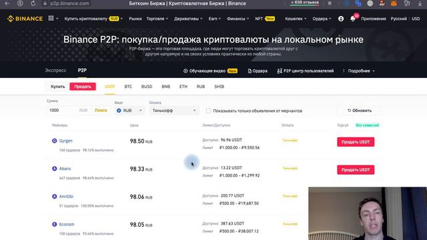Click the 98.50 RUB price
Screen dimensions: 427x240
pos(141,141)
